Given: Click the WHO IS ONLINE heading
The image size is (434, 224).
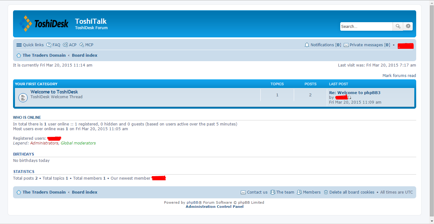Looking at the screenshot, I should (x=27, y=118).
